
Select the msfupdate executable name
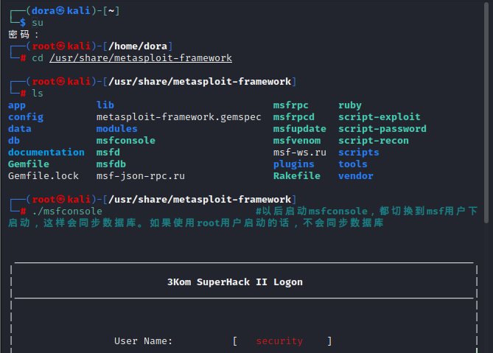(x=300, y=129)
